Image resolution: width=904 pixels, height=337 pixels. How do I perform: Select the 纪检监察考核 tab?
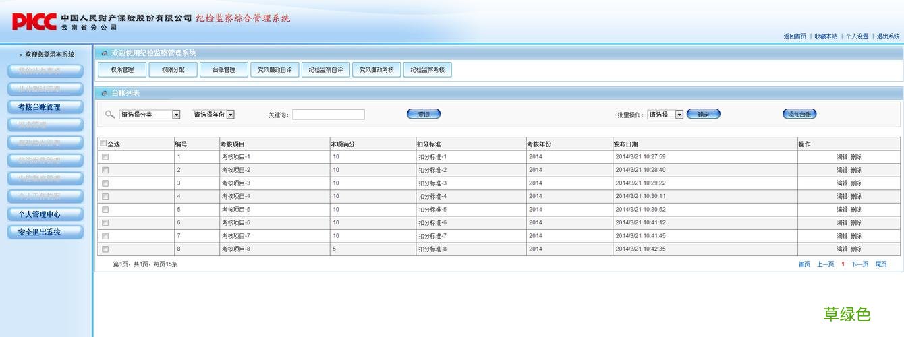[428, 69]
